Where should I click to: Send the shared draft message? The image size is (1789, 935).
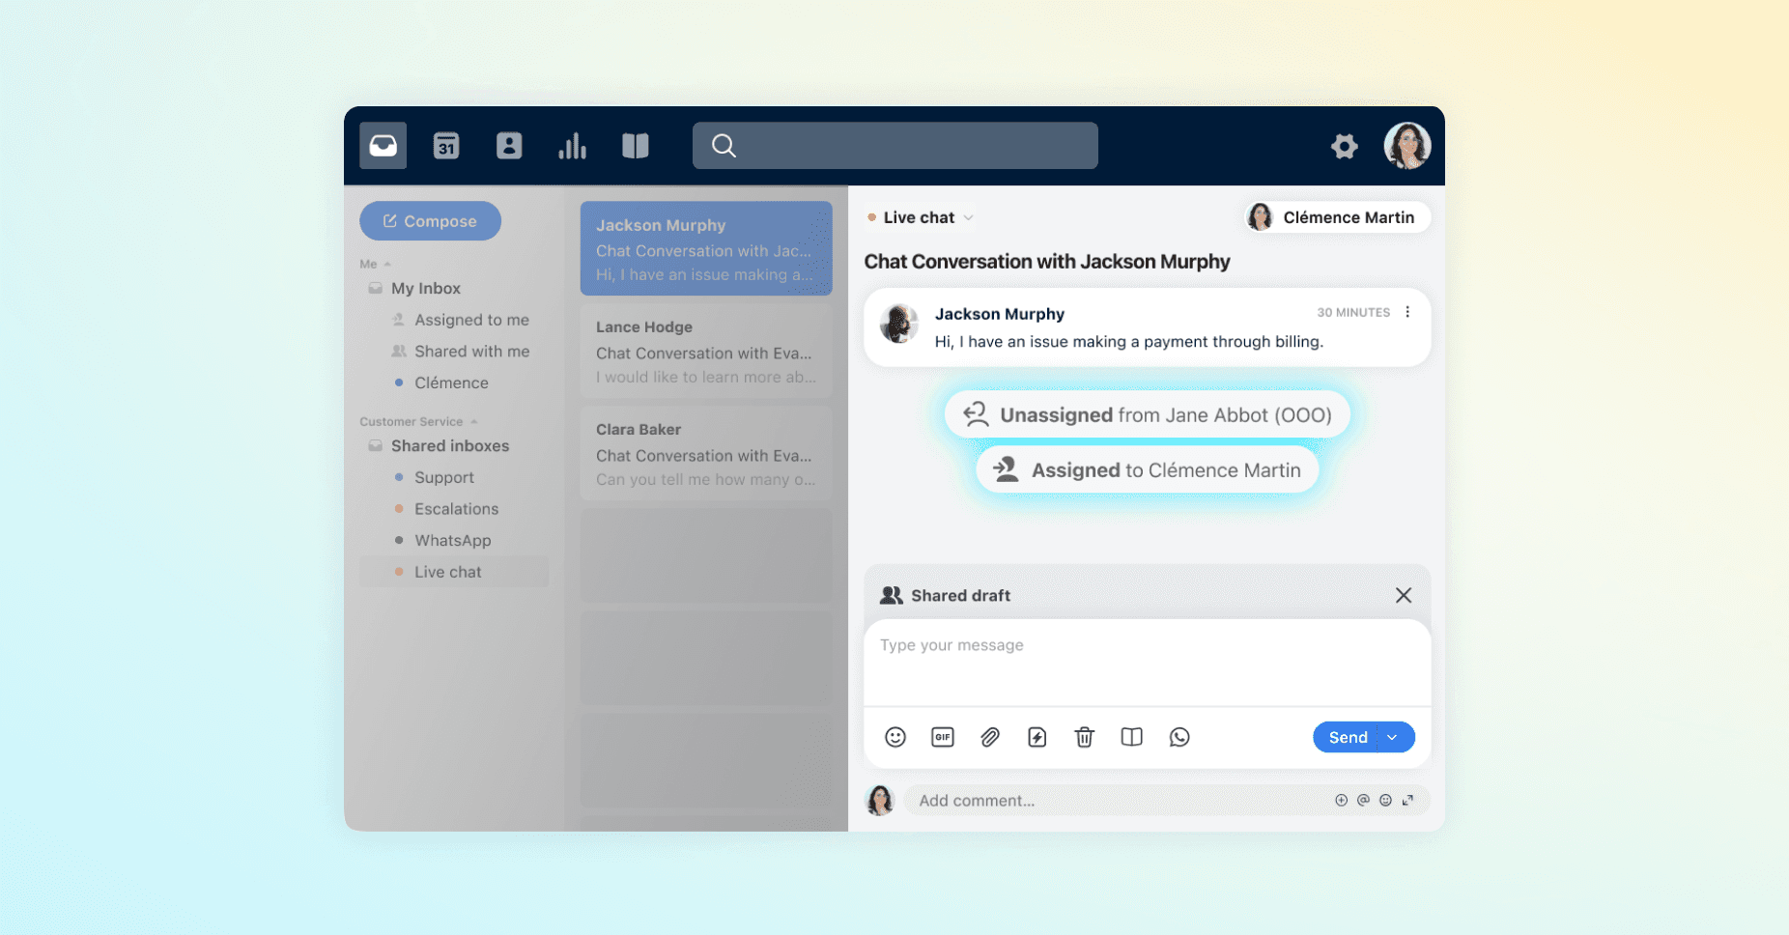pyautogui.click(x=1347, y=737)
